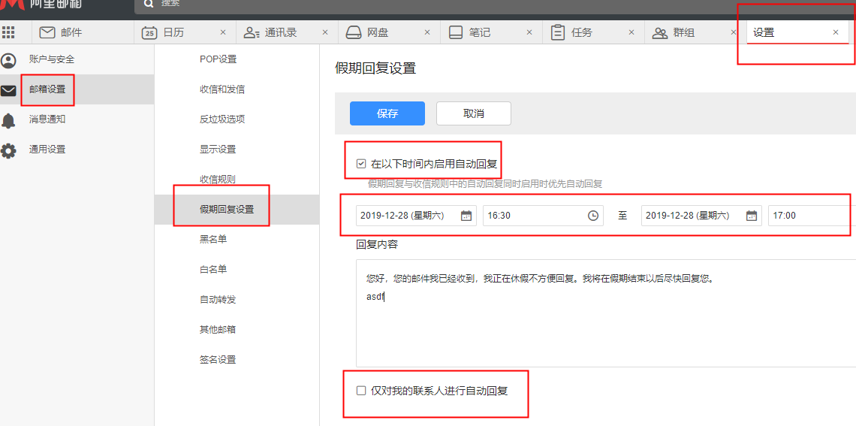Click the 取消 button

click(x=474, y=113)
